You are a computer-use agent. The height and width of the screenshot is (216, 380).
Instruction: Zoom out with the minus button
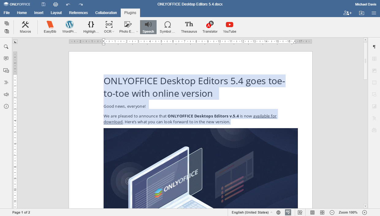tap(332, 212)
